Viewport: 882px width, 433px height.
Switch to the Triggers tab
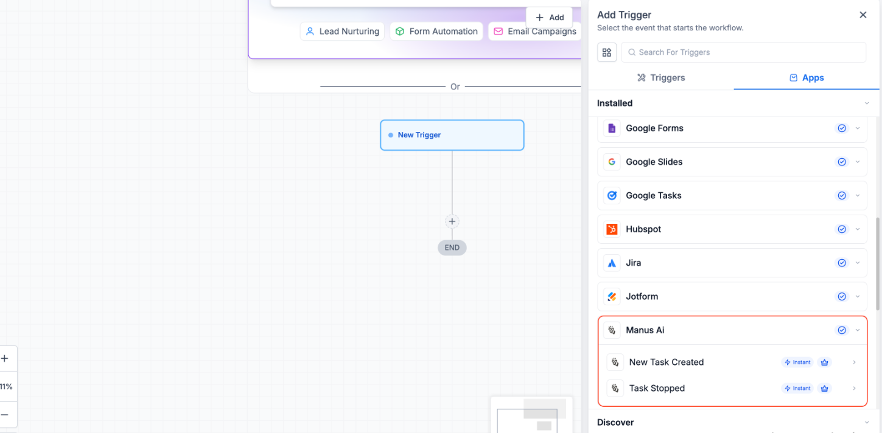661,78
